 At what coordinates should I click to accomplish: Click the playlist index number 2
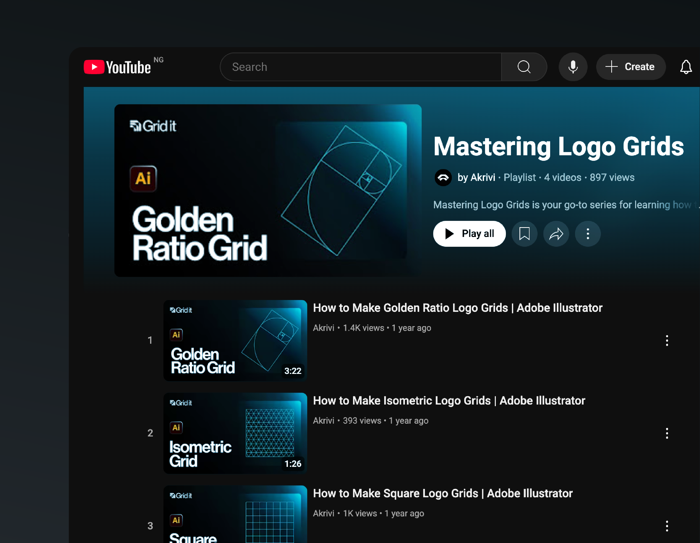(x=150, y=433)
